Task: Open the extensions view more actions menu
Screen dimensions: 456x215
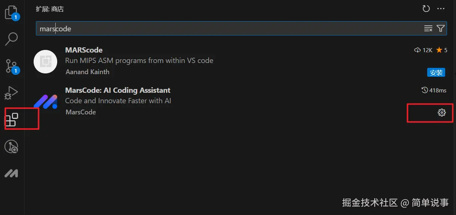Action: [x=441, y=9]
